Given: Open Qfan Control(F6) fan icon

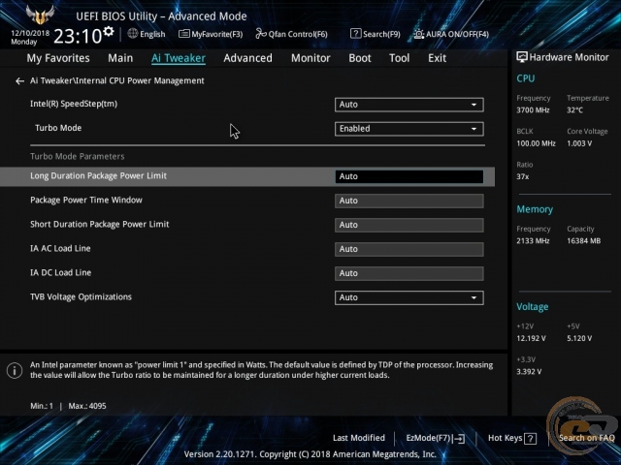Looking at the screenshot, I should coord(261,34).
